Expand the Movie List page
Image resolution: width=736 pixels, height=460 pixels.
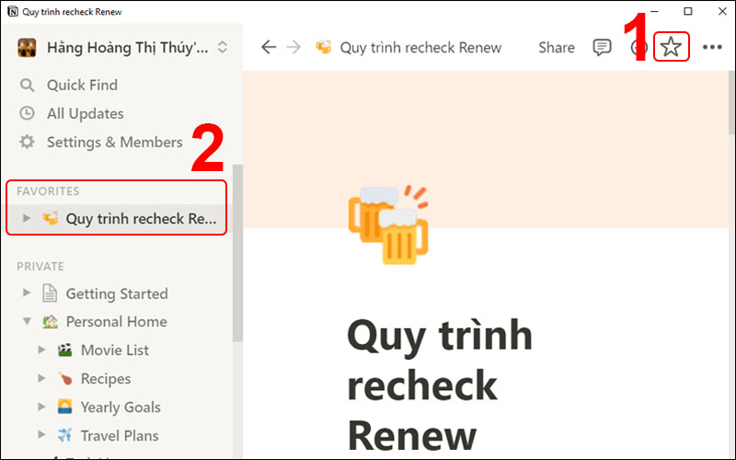click(41, 350)
